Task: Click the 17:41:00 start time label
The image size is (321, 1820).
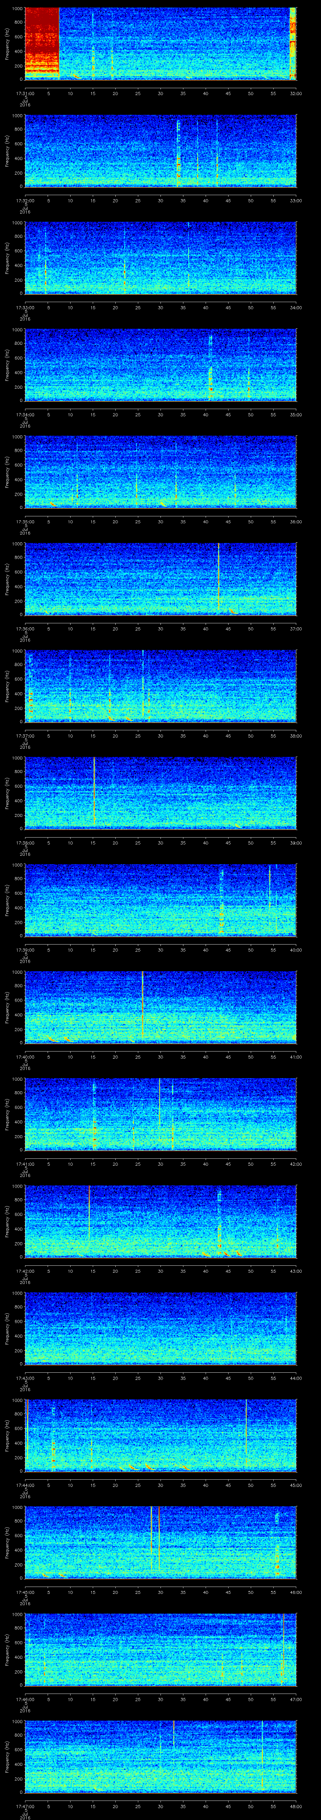Action: pyautogui.click(x=25, y=1164)
